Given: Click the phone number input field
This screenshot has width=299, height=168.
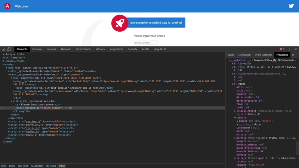Looking at the screenshot, I should coord(145,42).
